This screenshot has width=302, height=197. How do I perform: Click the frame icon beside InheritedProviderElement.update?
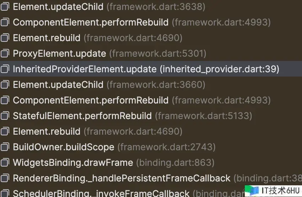5,69
